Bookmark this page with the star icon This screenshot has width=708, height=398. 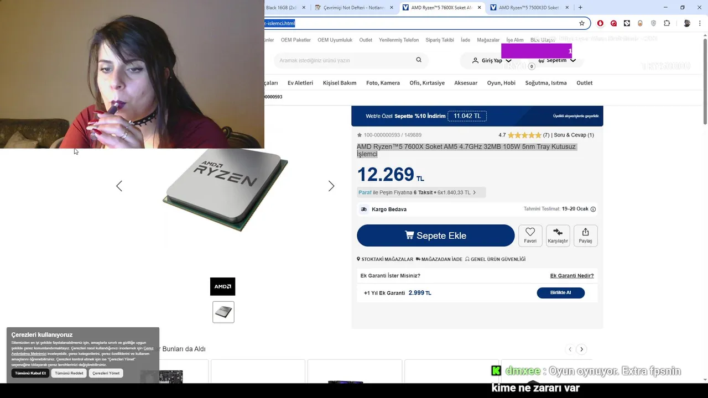582,23
